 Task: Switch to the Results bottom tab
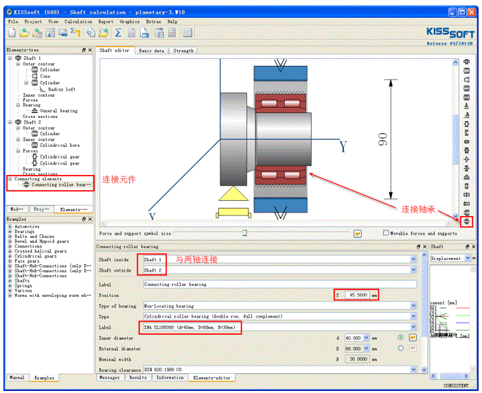(x=138, y=377)
